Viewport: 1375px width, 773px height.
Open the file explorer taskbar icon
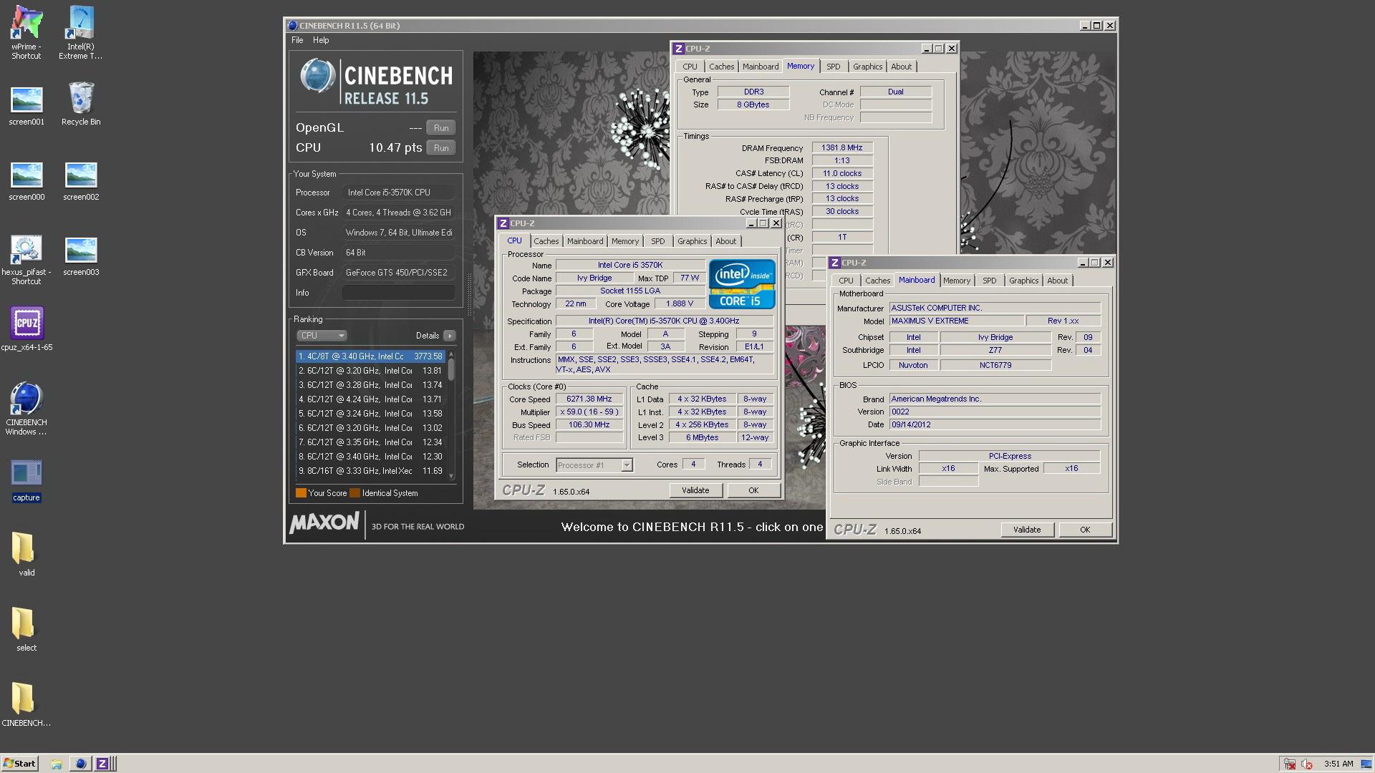coord(57,764)
